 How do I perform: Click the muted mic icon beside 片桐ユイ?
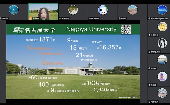[149, 35]
